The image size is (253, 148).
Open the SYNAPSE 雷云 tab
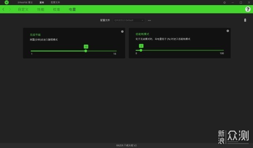(25, 2)
